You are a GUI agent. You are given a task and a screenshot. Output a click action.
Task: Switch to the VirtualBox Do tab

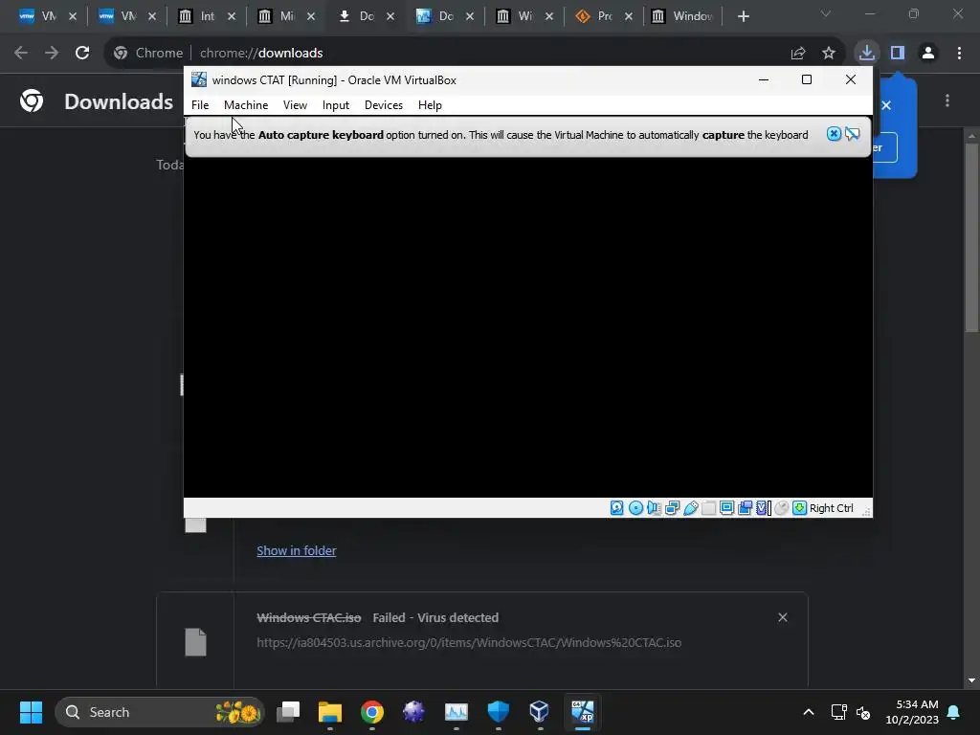[436, 16]
